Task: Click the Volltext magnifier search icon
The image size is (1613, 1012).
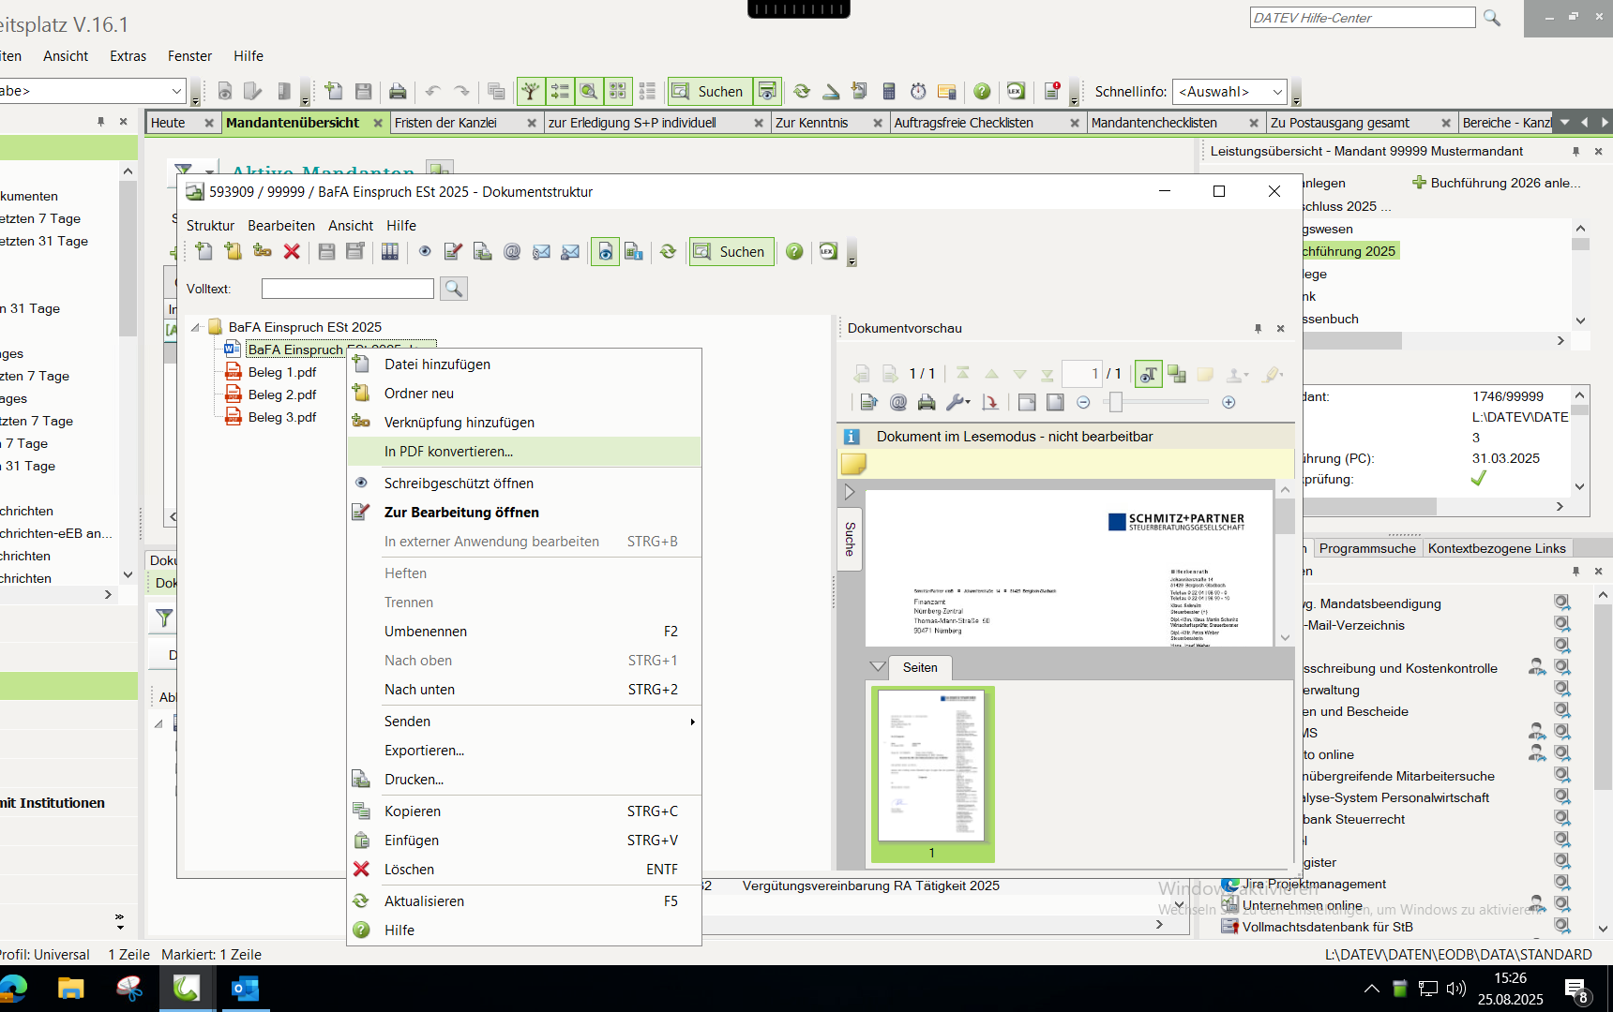Action: pos(454,289)
